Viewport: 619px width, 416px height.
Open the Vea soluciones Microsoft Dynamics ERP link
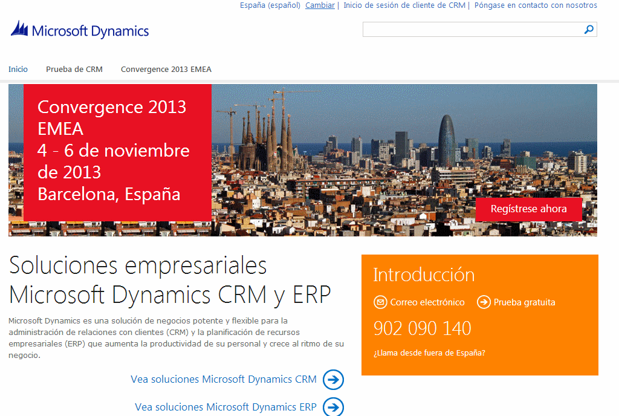pos(225,407)
